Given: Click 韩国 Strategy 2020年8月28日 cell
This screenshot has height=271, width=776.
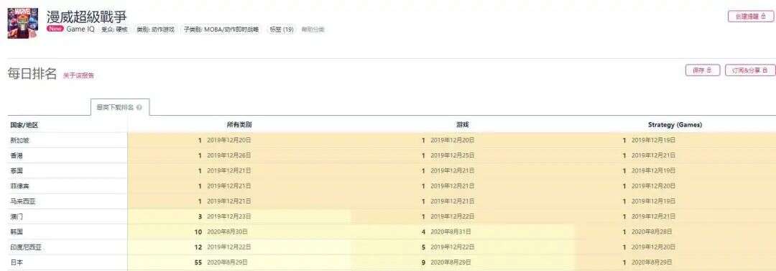Looking at the screenshot, I should 675,231.
